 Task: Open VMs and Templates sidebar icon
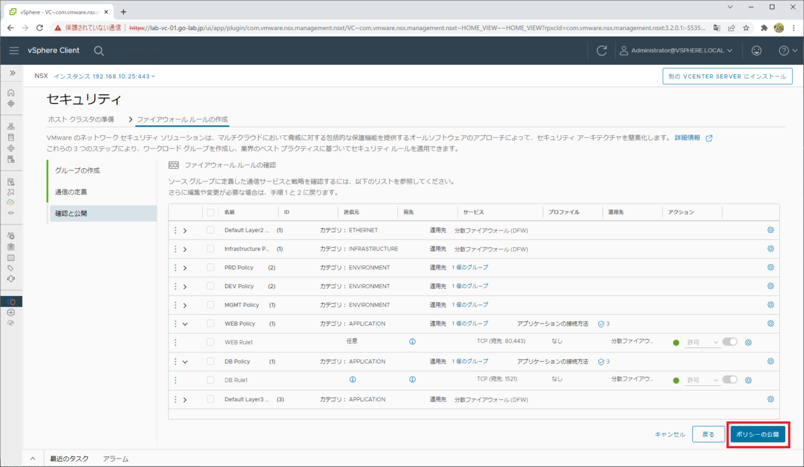pyautogui.click(x=11, y=137)
